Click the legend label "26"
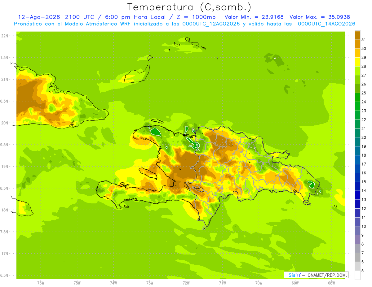This screenshot has width=372, height=287. click(364, 84)
